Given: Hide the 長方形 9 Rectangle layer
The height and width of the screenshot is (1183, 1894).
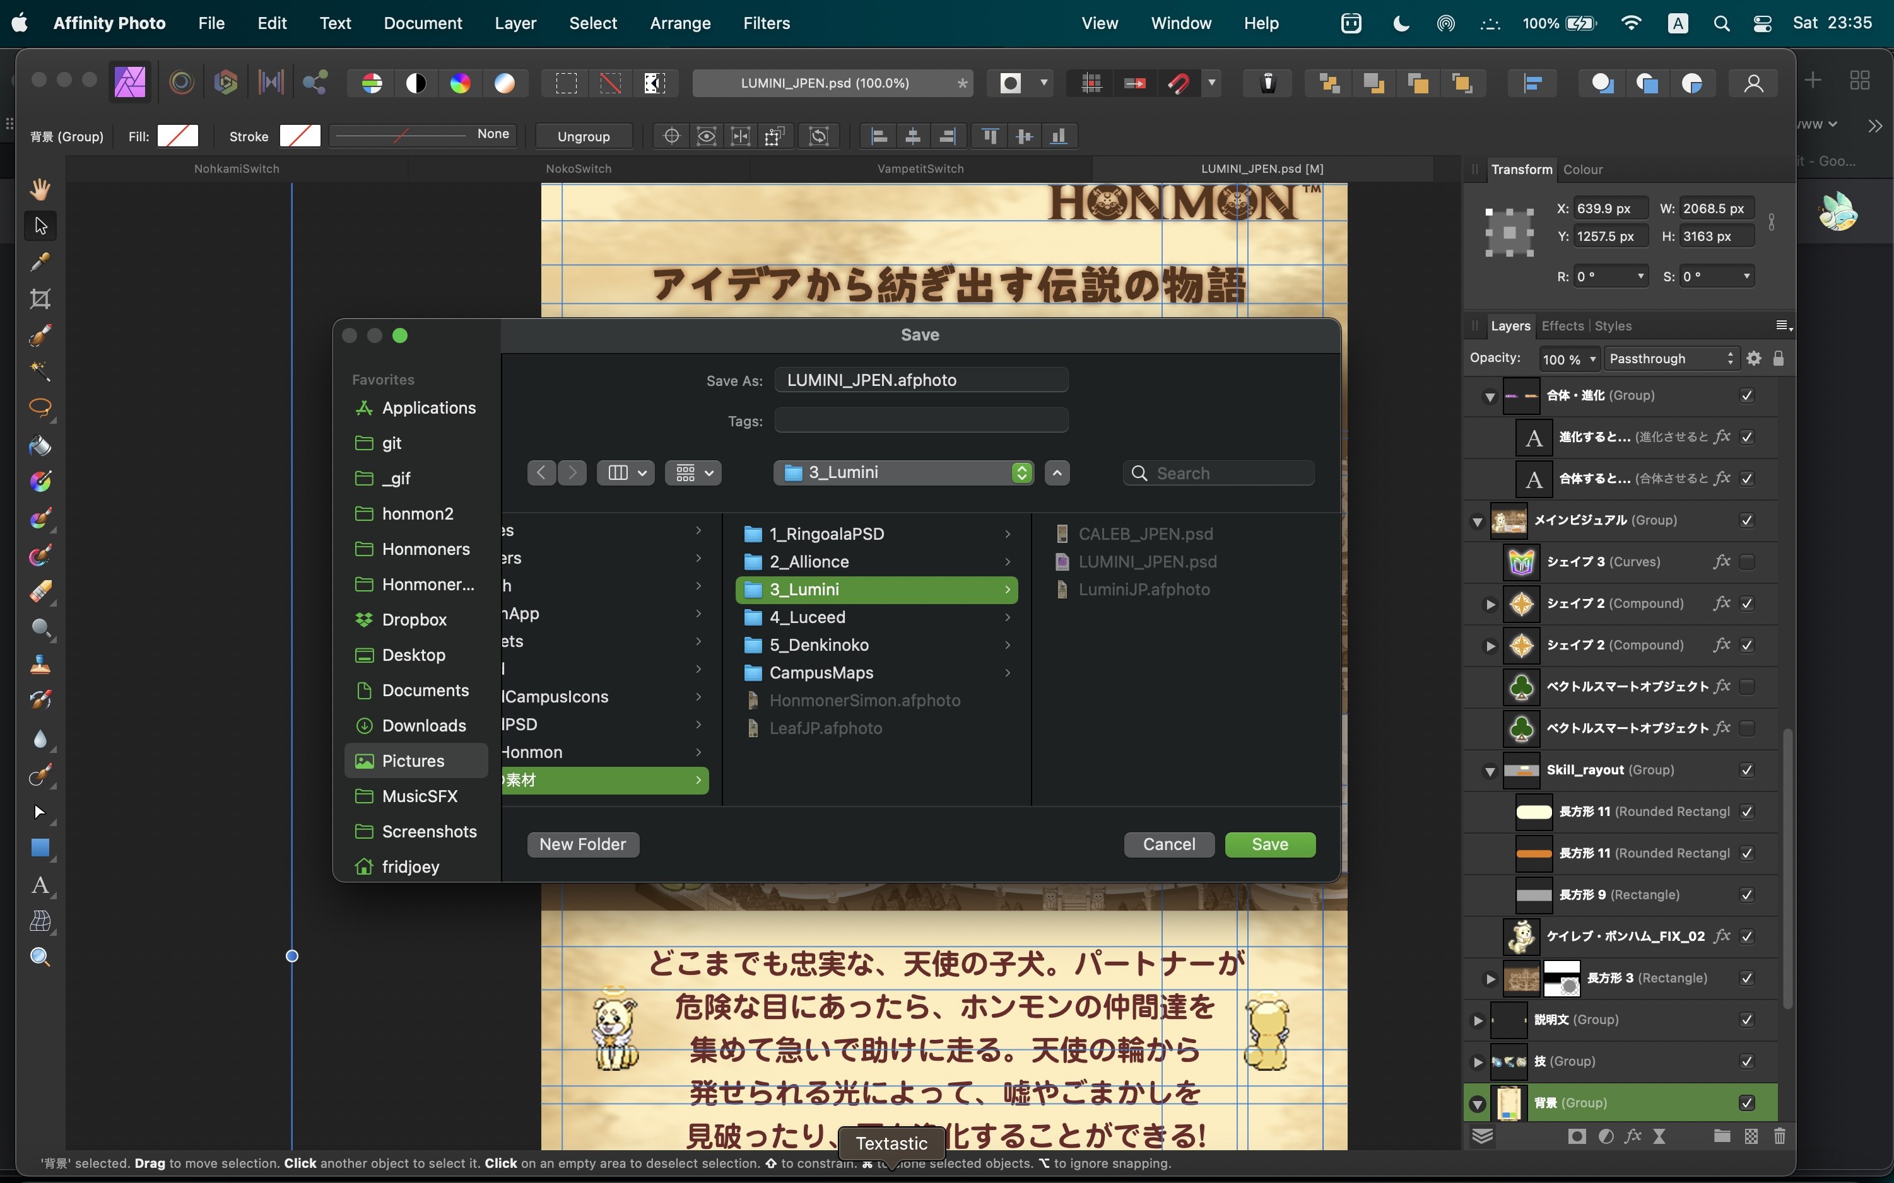Looking at the screenshot, I should [1747, 895].
